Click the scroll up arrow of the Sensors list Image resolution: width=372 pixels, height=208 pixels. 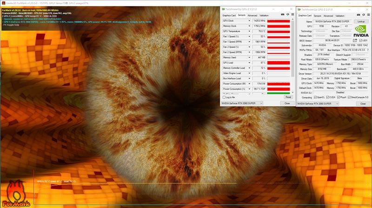tap(292, 19)
